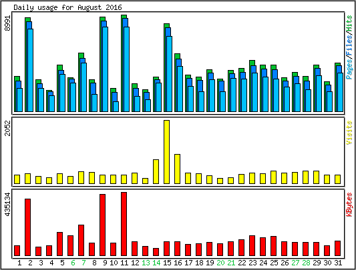
Task: Click day label 31 on the x-axis
Action: 338,263
